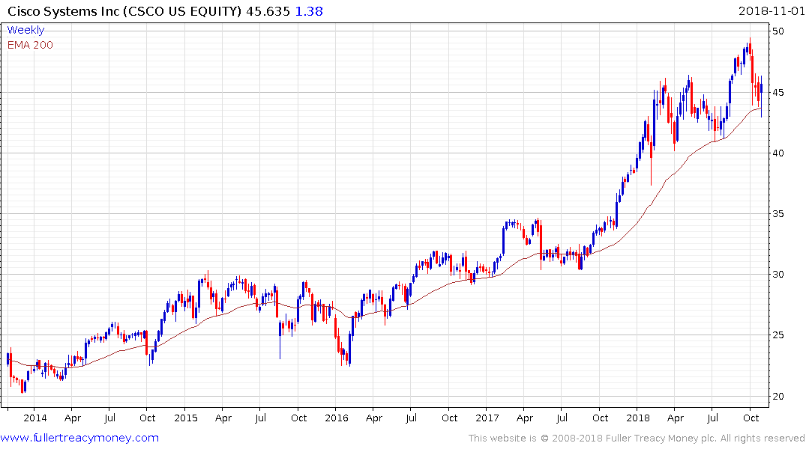Click the Jul label after 2017

[562, 418]
